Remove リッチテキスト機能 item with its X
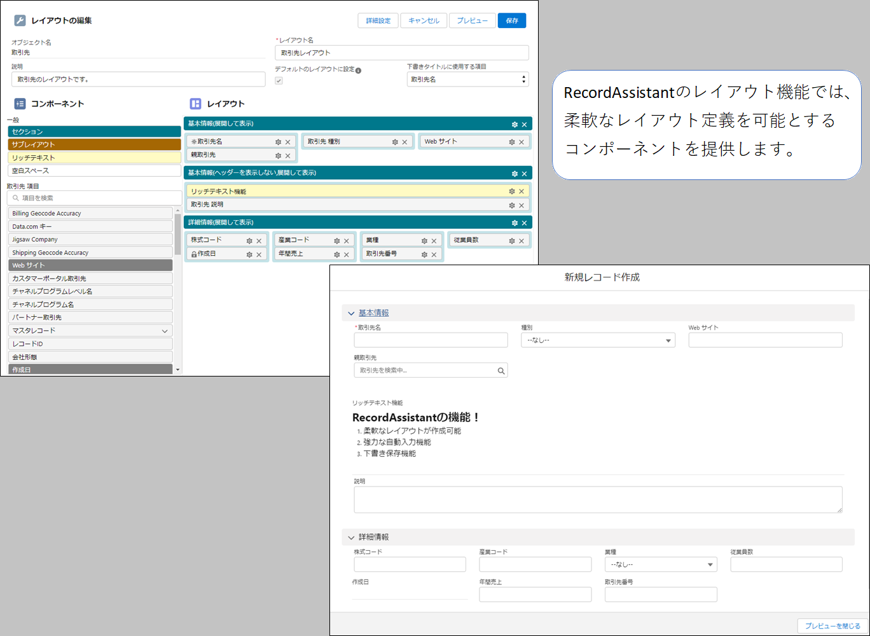 coord(521,191)
